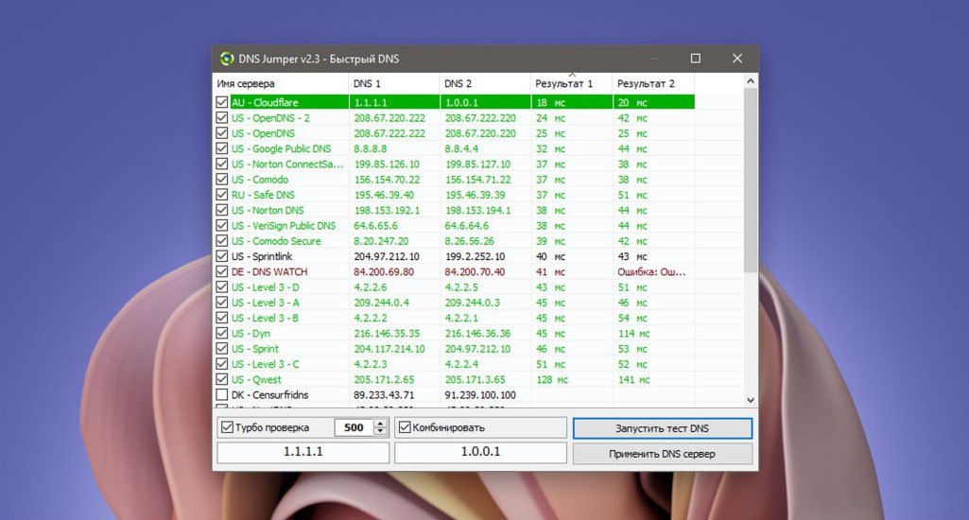Sort by DNS 1 column header
The width and height of the screenshot is (969, 520).
394,83
